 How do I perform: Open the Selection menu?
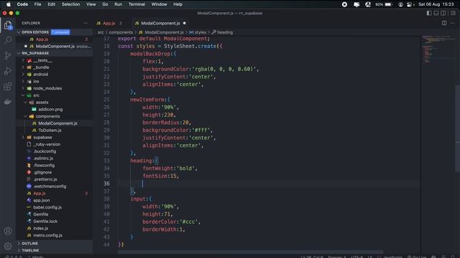tap(70, 4)
